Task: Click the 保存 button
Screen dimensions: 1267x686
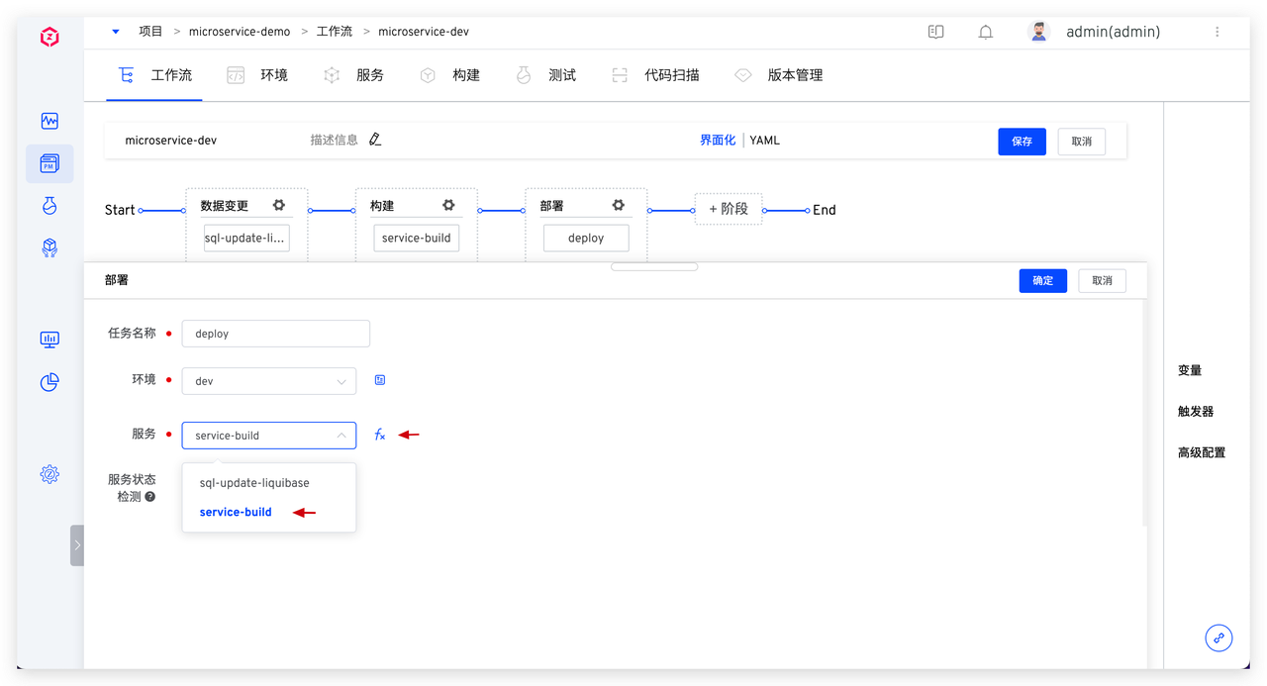Action: pyautogui.click(x=1022, y=142)
